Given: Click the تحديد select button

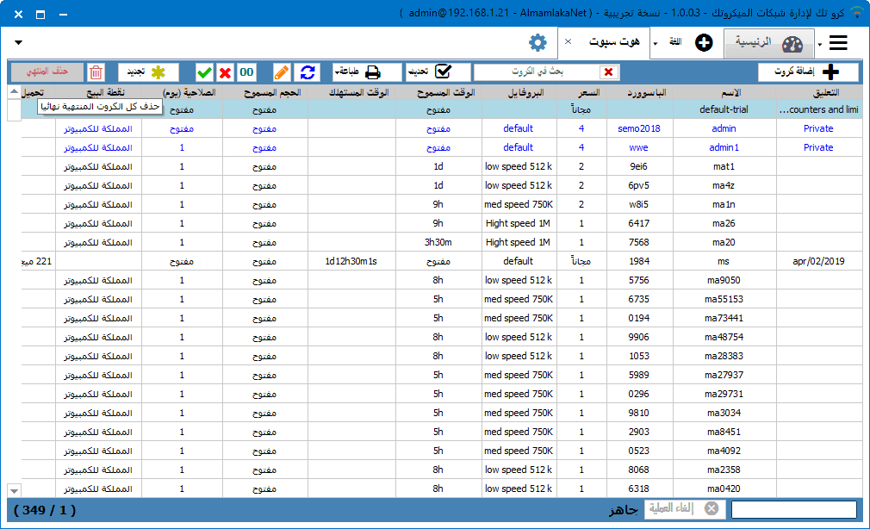Looking at the screenshot, I should coord(438,72).
